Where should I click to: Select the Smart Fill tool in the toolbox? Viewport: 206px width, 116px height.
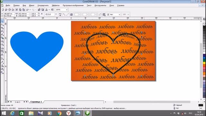[x=2, y=38]
